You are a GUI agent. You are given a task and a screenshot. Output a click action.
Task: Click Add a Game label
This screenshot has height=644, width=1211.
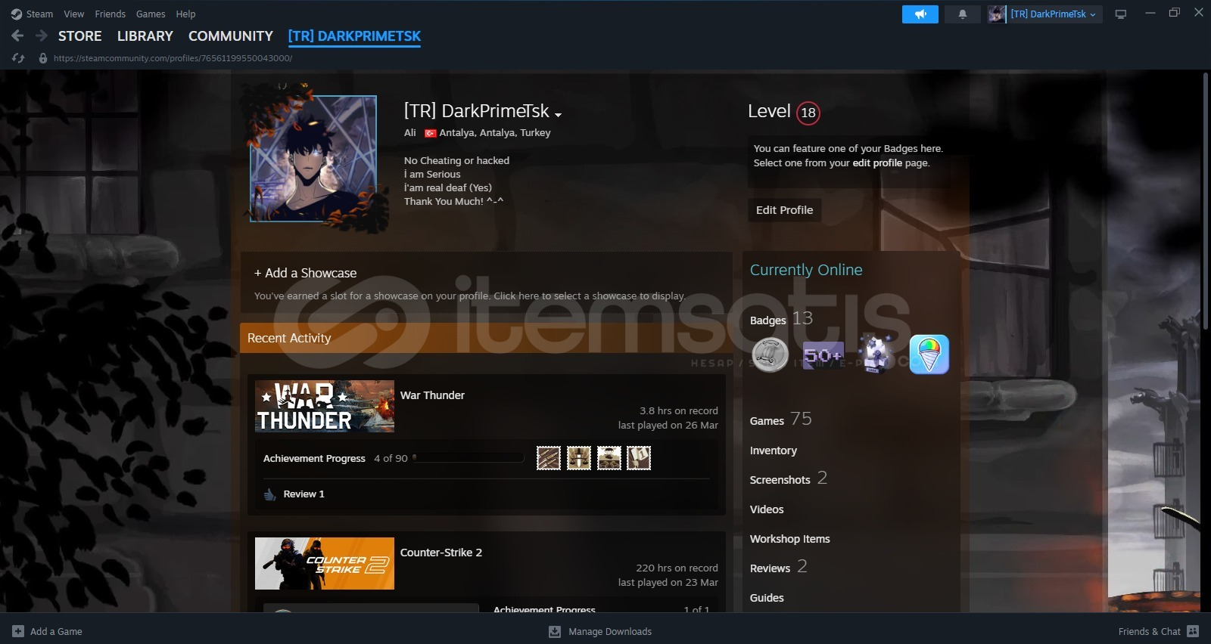[56, 631]
